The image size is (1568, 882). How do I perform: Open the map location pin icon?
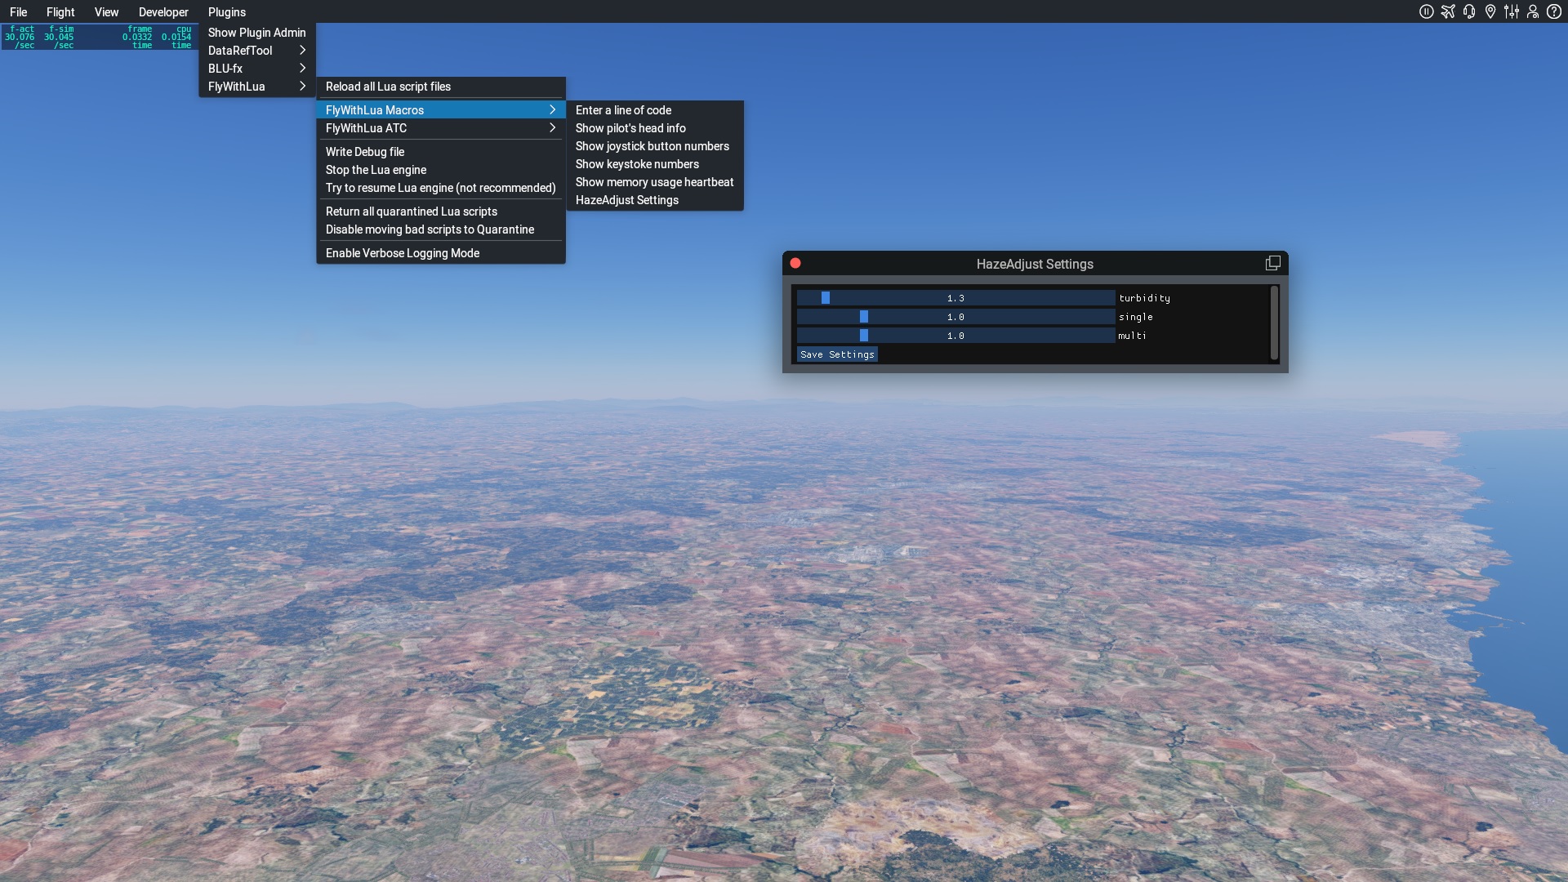(x=1490, y=11)
